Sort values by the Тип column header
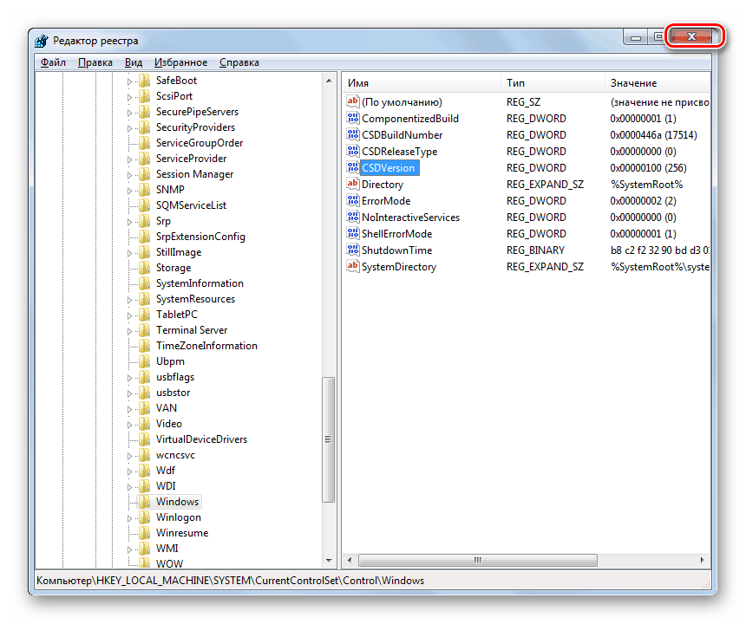Image resolution: width=746 pixels, height=624 pixels. pyautogui.click(x=553, y=83)
